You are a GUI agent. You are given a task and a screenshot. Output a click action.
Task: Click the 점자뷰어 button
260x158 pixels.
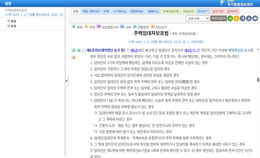pos(233,11)
